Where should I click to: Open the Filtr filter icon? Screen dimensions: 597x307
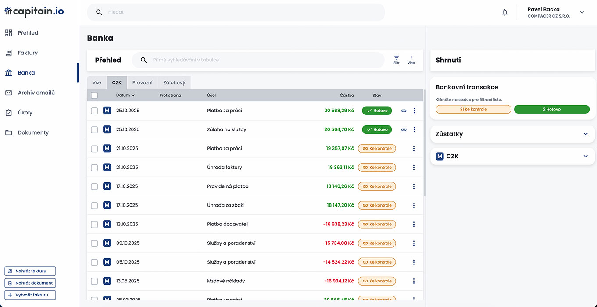pyautogui.click(x=397, y=60)
